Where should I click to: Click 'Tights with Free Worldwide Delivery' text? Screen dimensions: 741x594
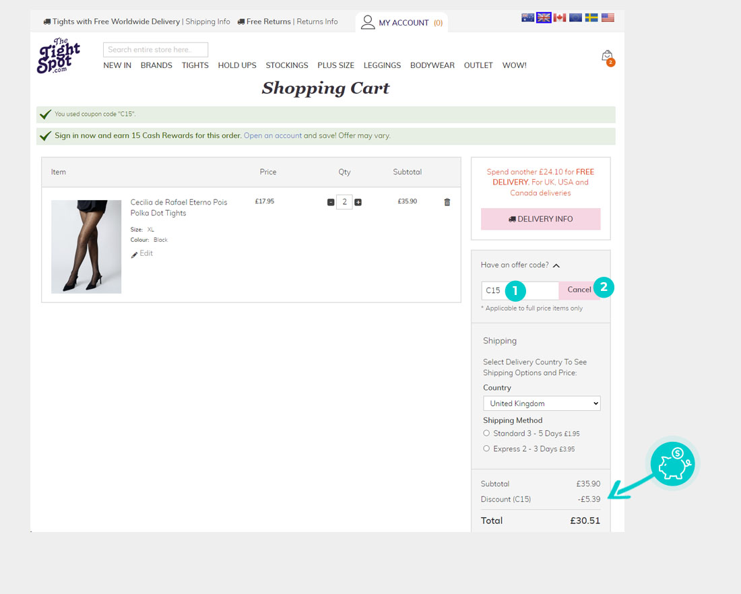[117, 22]
